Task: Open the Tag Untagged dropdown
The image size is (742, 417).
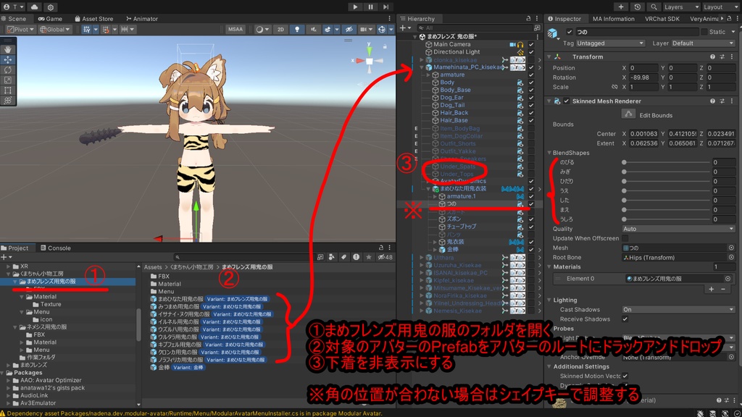Action: [609, 43]
